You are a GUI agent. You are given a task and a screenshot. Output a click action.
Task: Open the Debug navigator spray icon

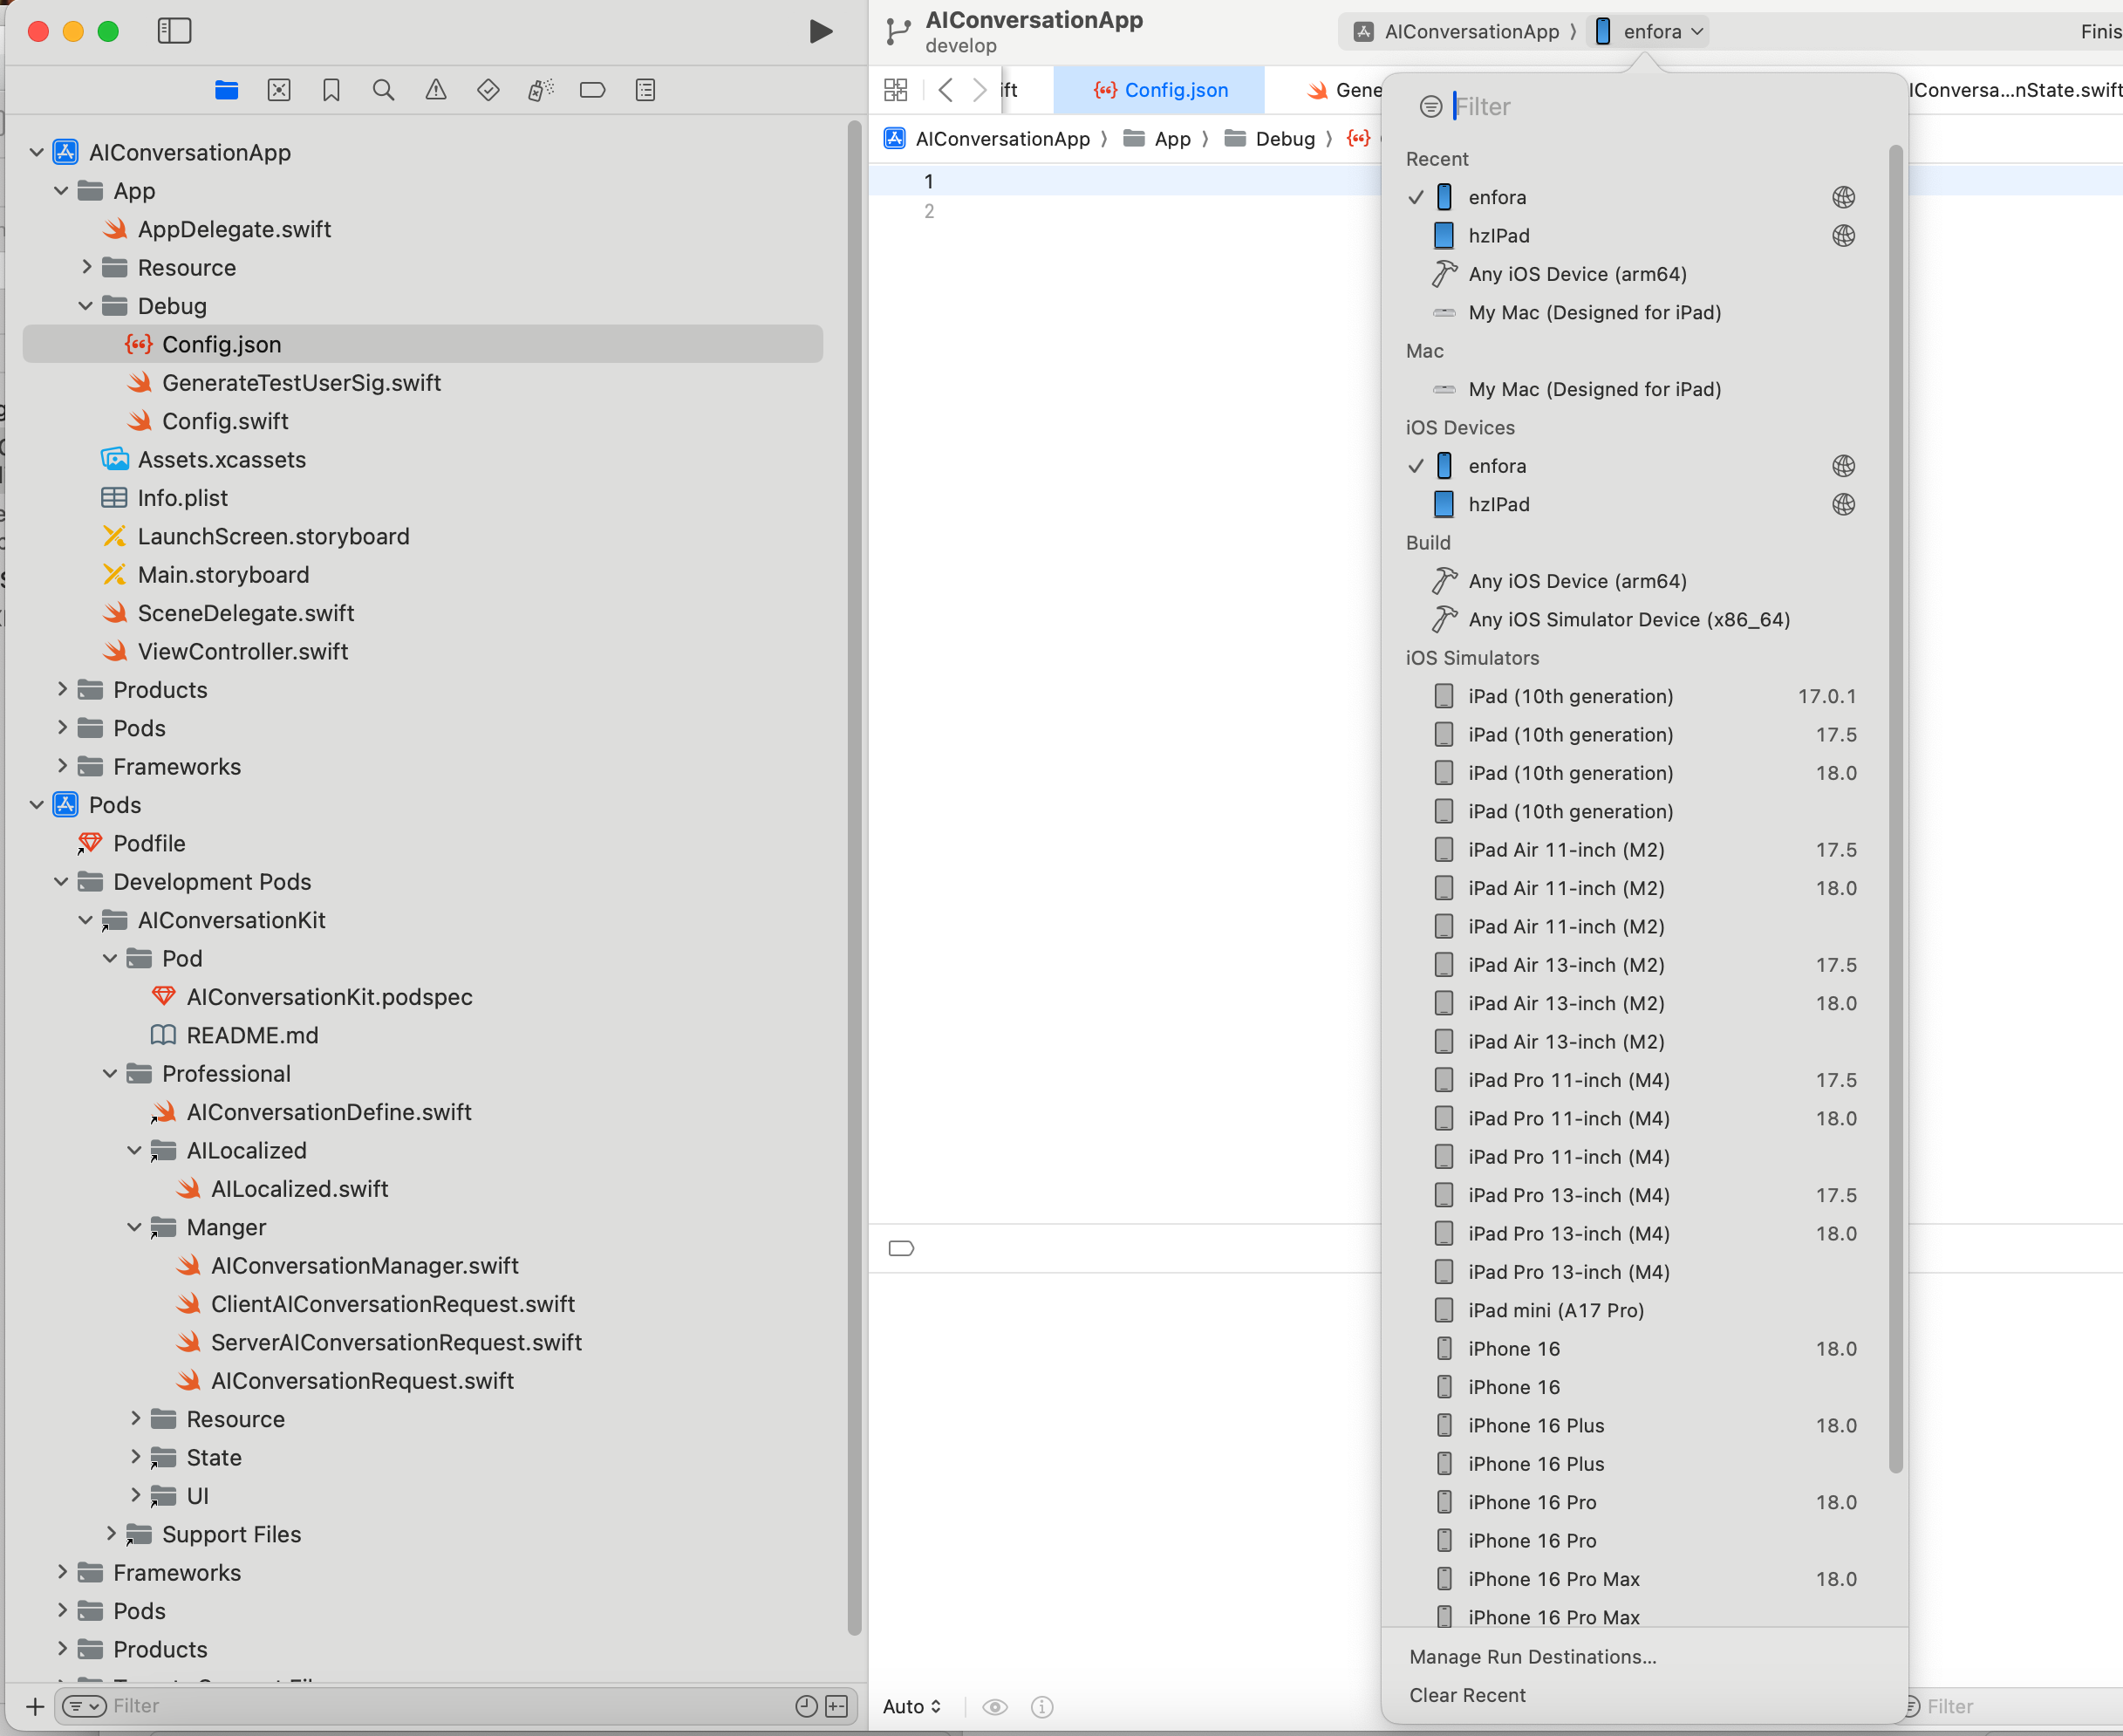[x=540, y=90]
